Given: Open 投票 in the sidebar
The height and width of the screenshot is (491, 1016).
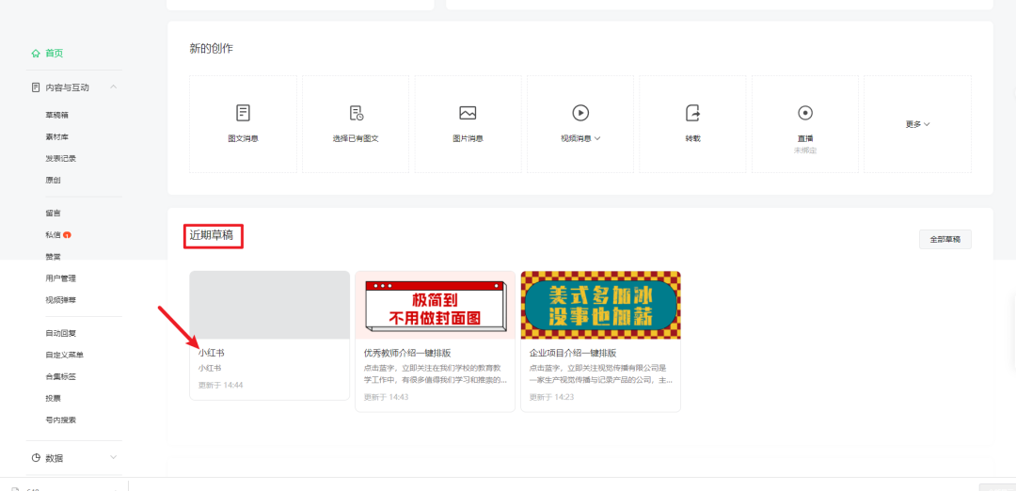Looking at the screenshot, I should [53, 399].
